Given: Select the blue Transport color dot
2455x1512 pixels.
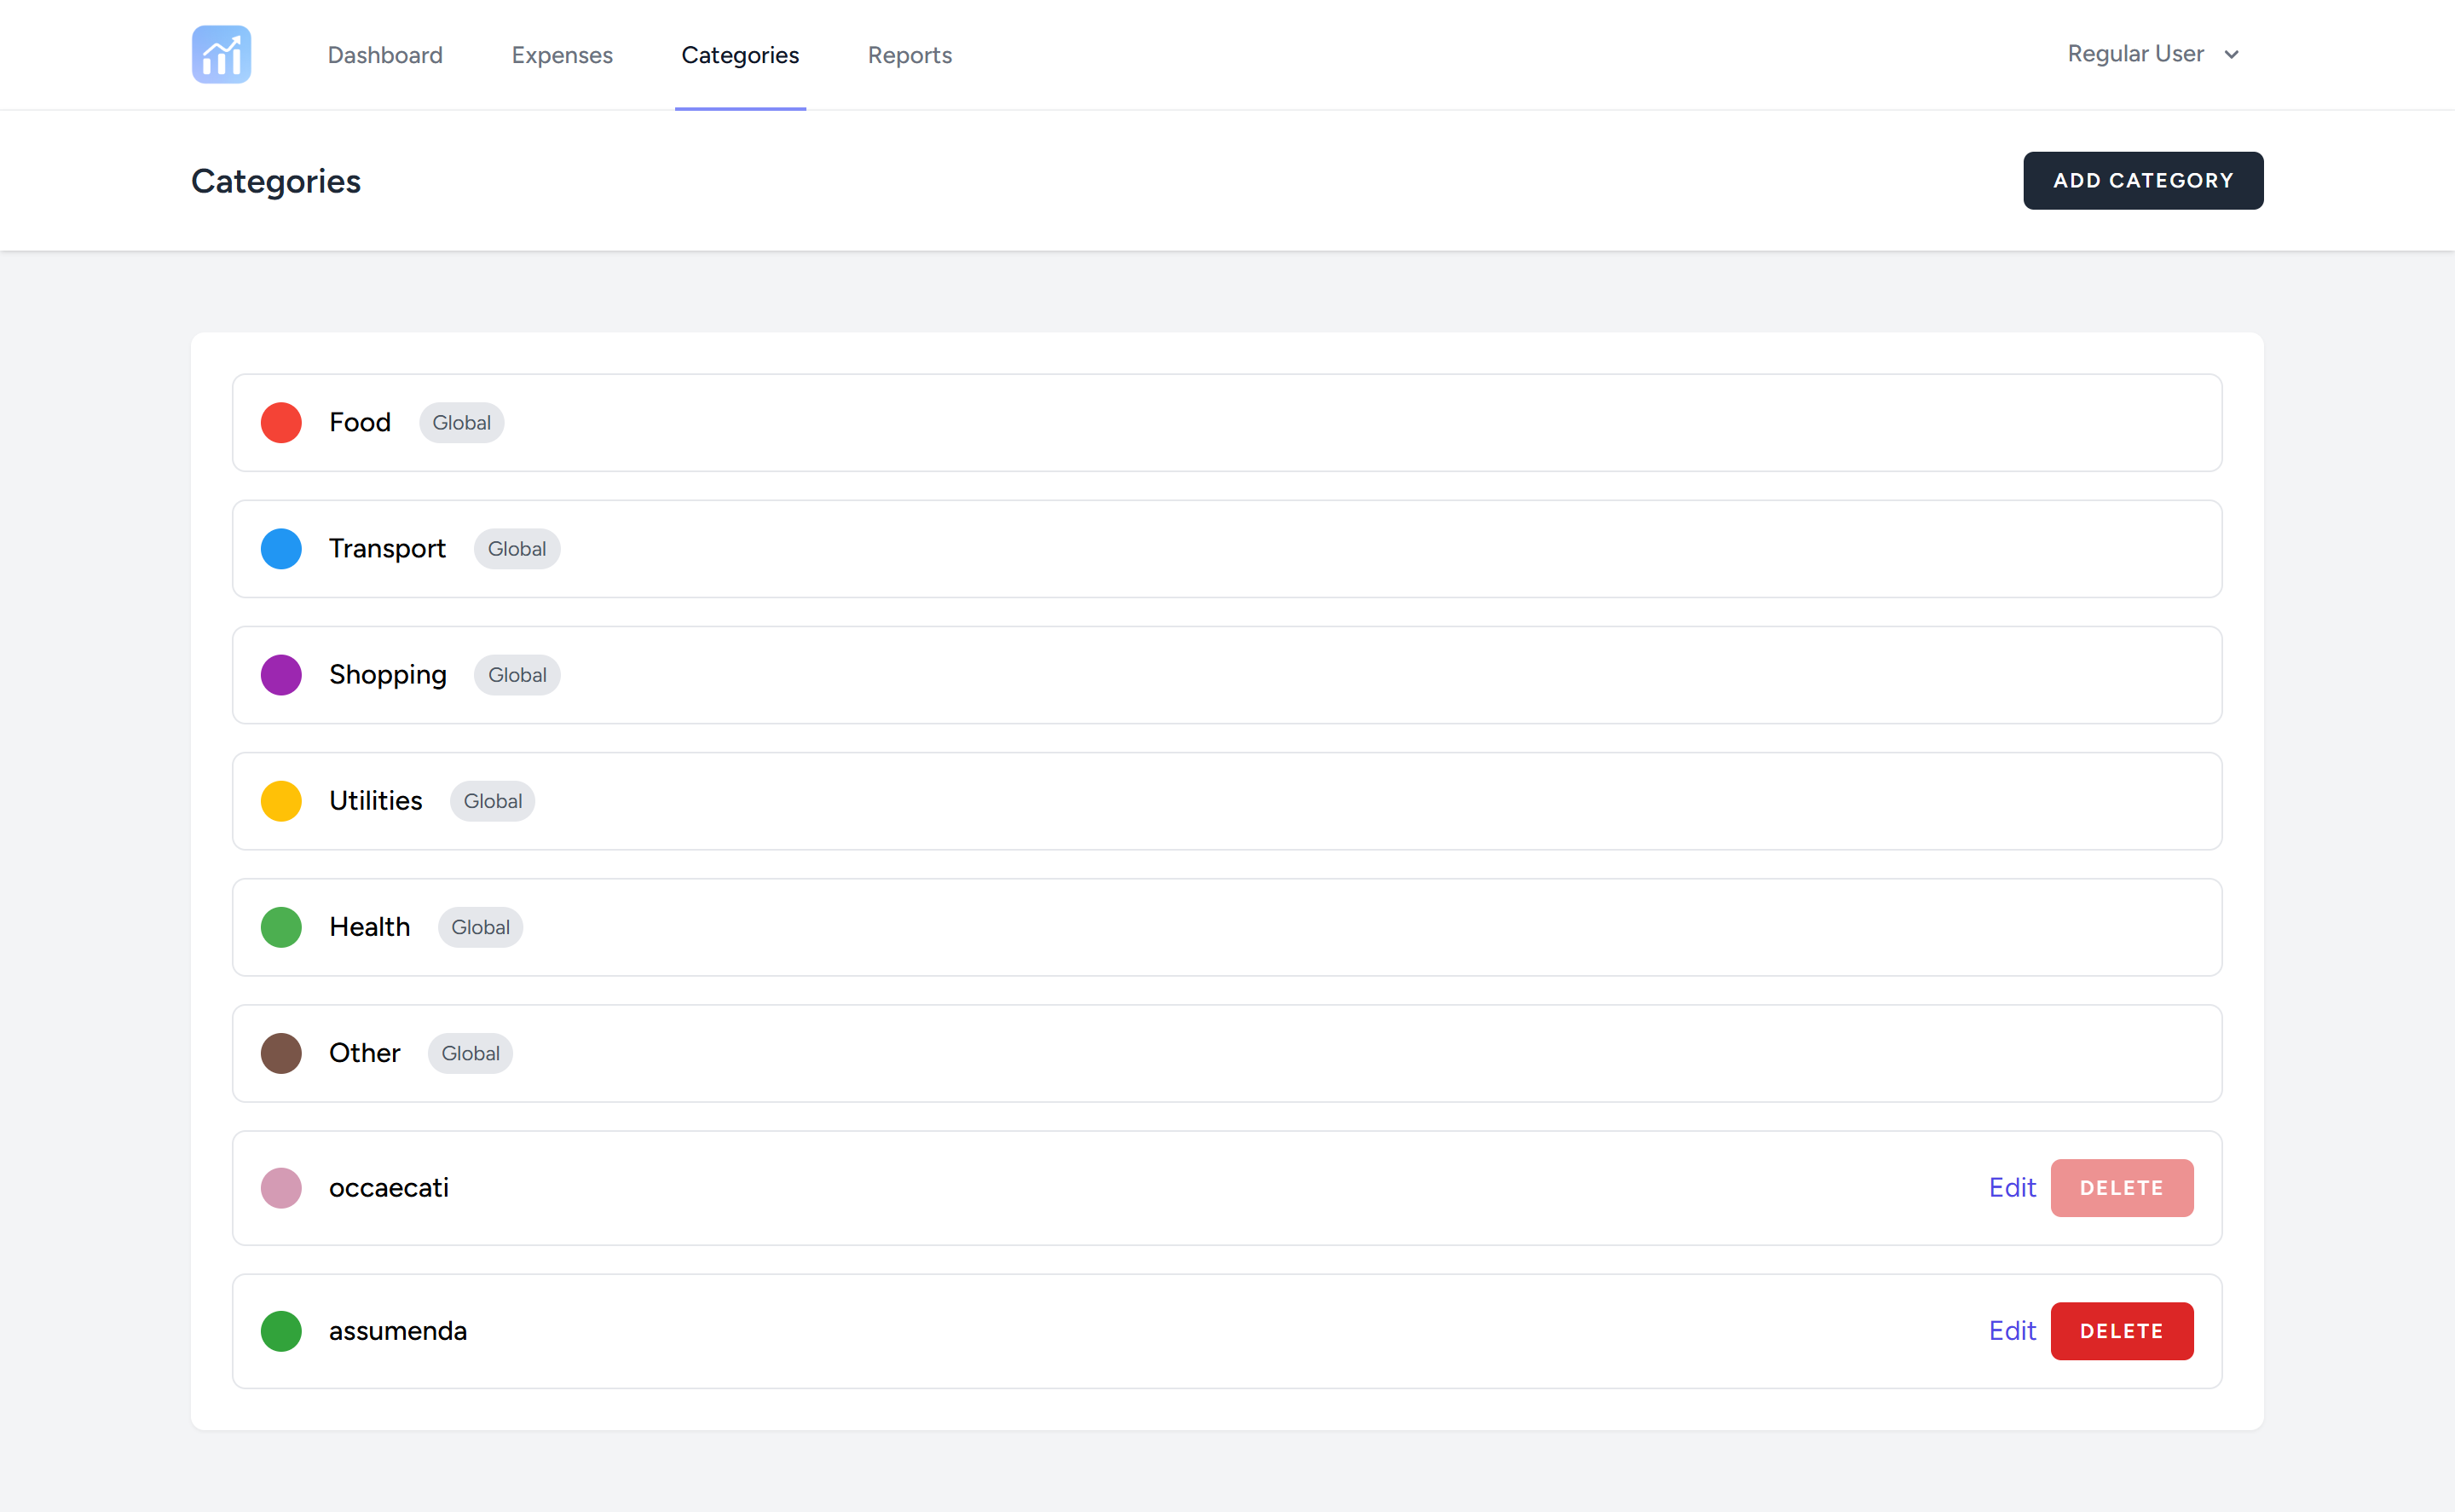Looking at the screenshot, I should point(281,548).
